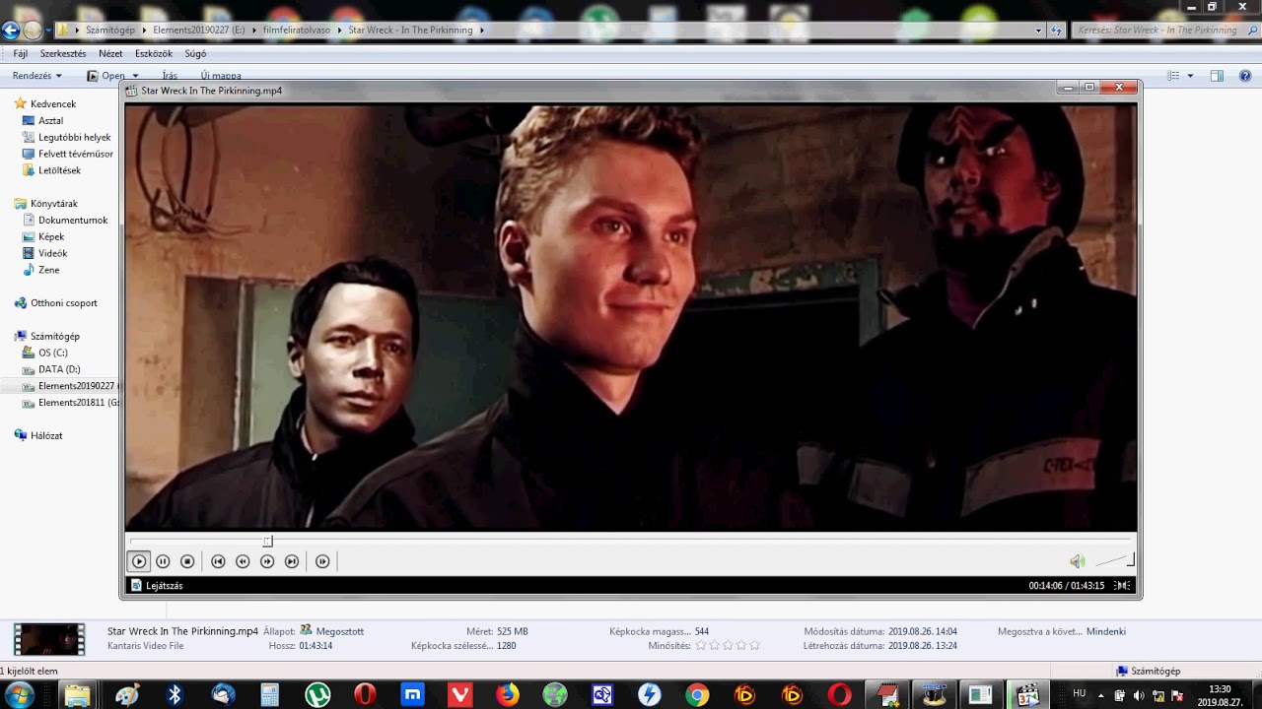
Task: Rewind the video with the rewind button
Action: click(x=243, y=561)
